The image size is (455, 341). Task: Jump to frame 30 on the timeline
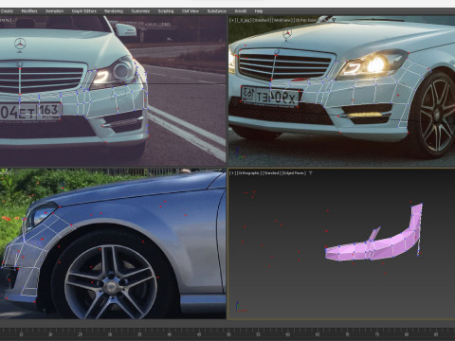pos(110,334)
